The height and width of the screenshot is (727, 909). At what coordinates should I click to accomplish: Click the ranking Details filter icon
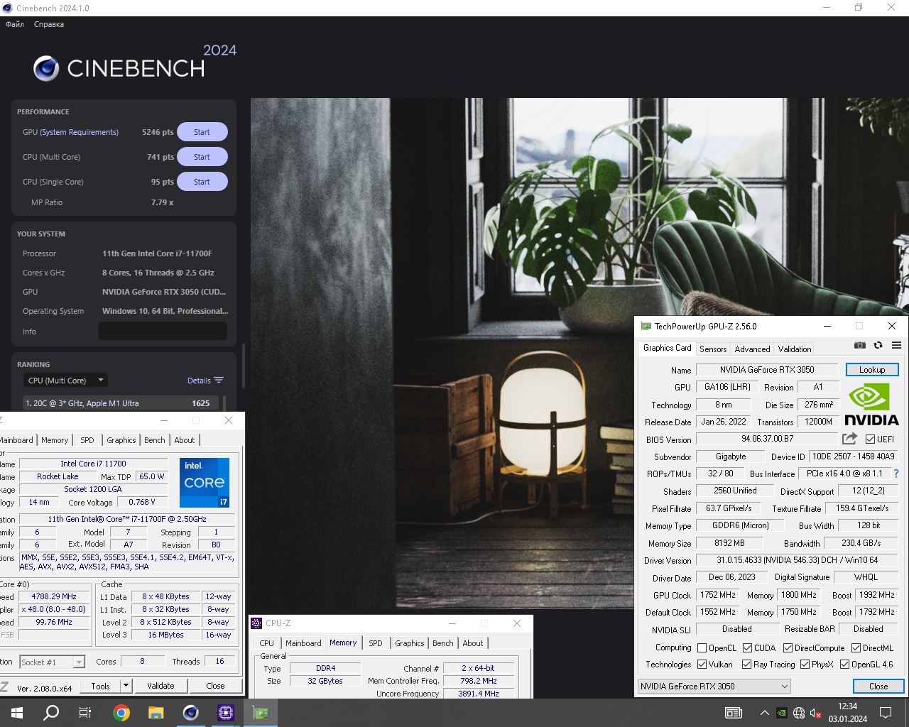[x=219, y=381]
